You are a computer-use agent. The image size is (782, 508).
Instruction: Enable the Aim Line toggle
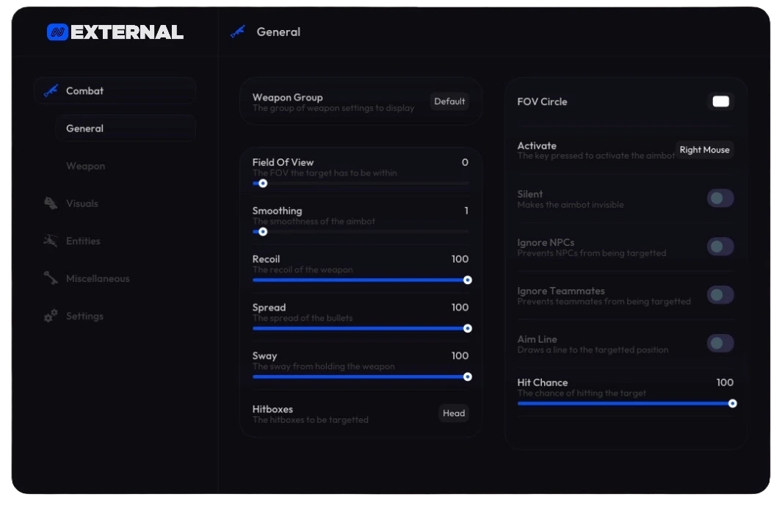tap(720, 344)
